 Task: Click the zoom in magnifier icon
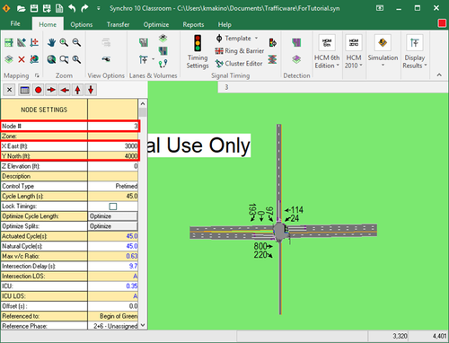(x=64, y=43)
